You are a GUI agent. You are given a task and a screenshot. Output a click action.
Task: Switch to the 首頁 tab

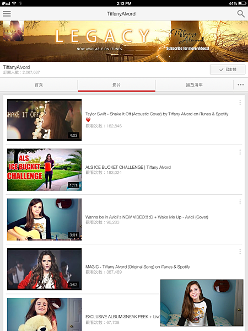pos(39,85)
